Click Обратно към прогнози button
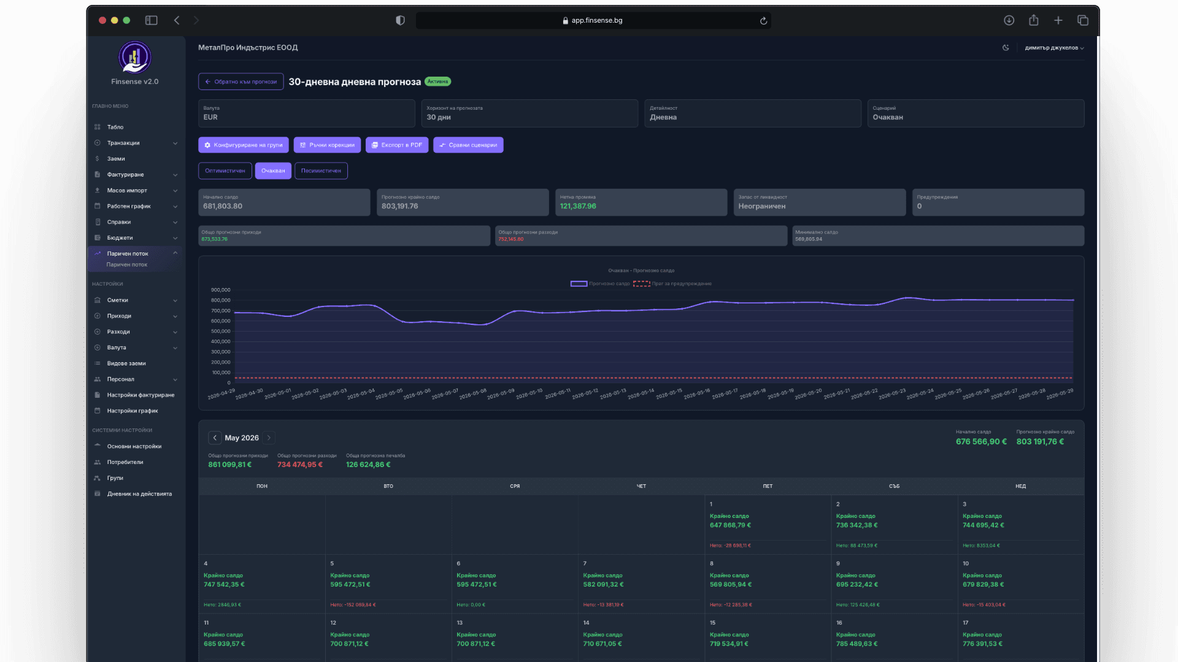Viewport: 1178px width, 662px height. [x=241, y=82]
